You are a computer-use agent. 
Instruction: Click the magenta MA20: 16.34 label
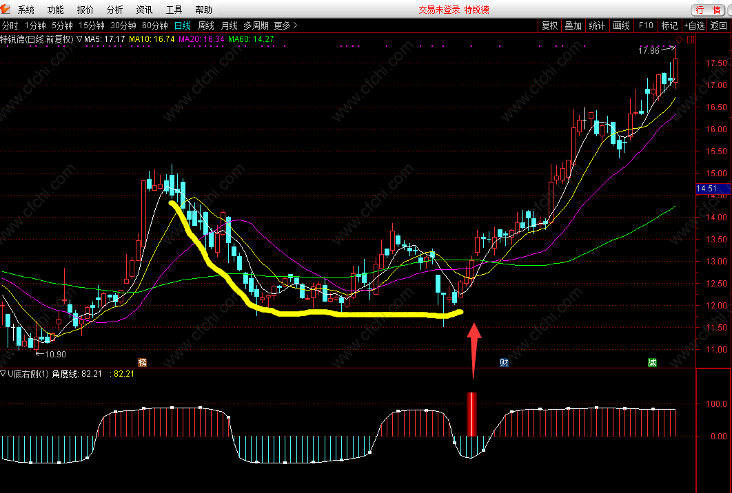[x=201, y=39]
